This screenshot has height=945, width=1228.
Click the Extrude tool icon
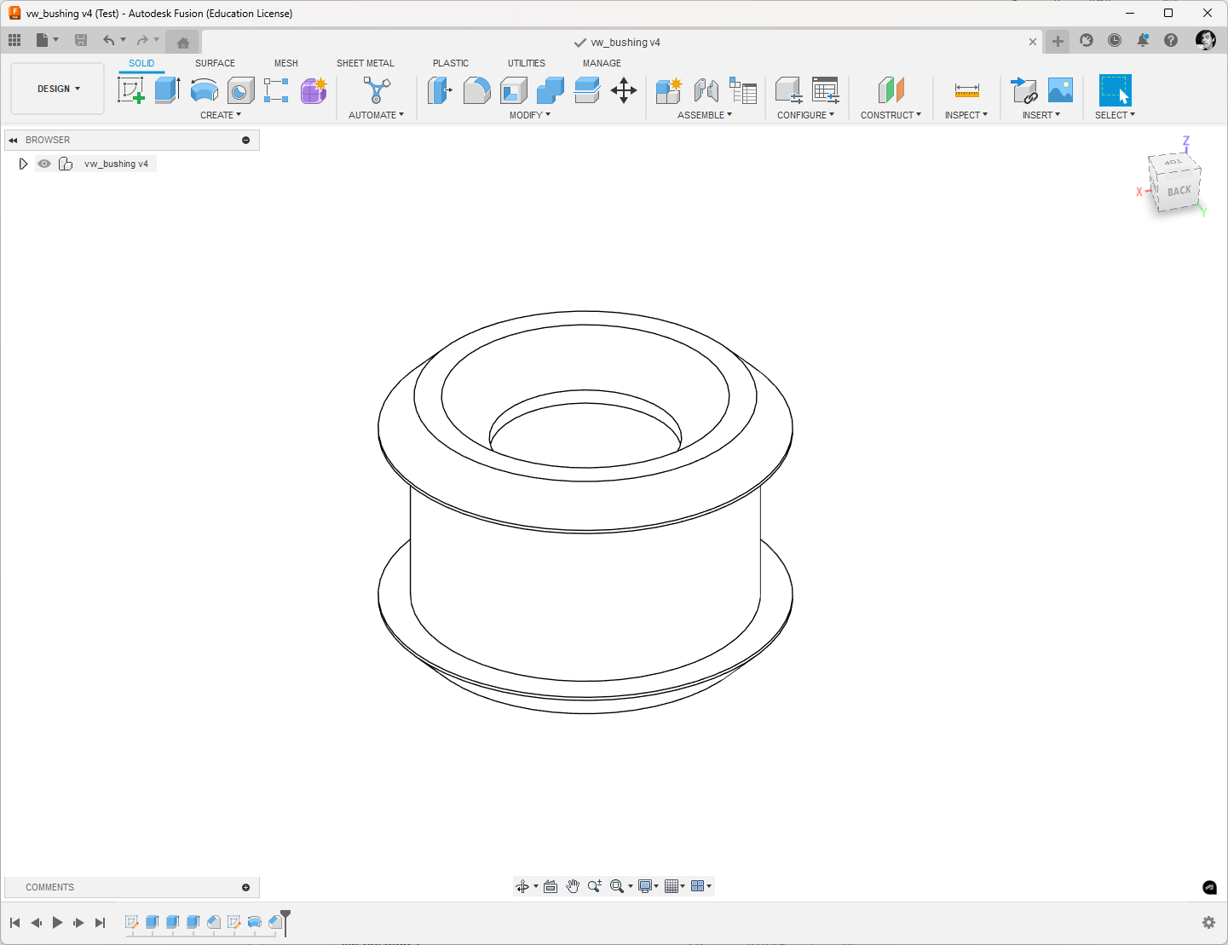tap(167, 90)
